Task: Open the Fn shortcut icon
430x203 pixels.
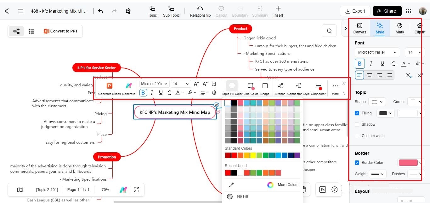Action: [x=322, y=189]
